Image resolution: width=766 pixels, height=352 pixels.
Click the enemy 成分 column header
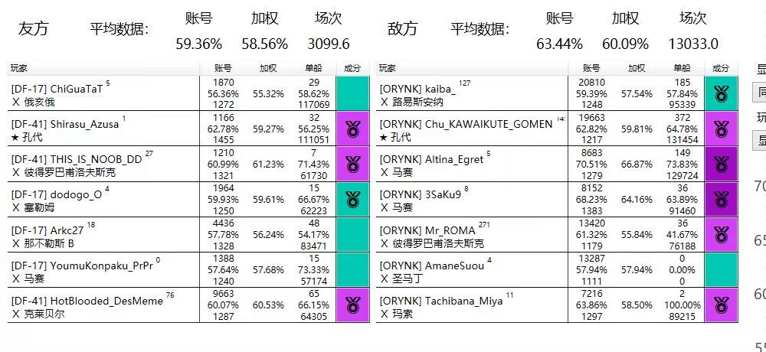pyautogui.click(x=721, y=68)
